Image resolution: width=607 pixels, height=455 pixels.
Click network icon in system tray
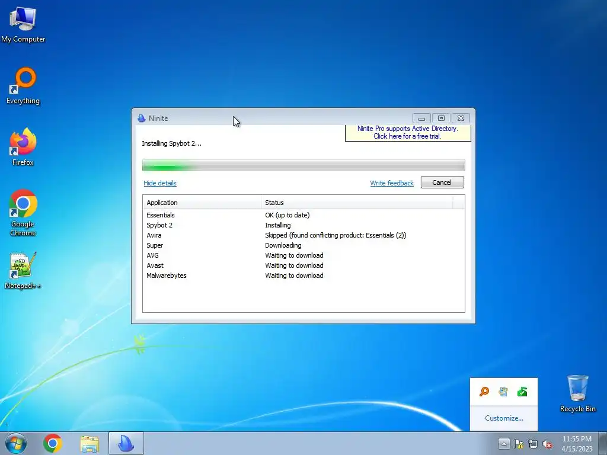point(533,444)
